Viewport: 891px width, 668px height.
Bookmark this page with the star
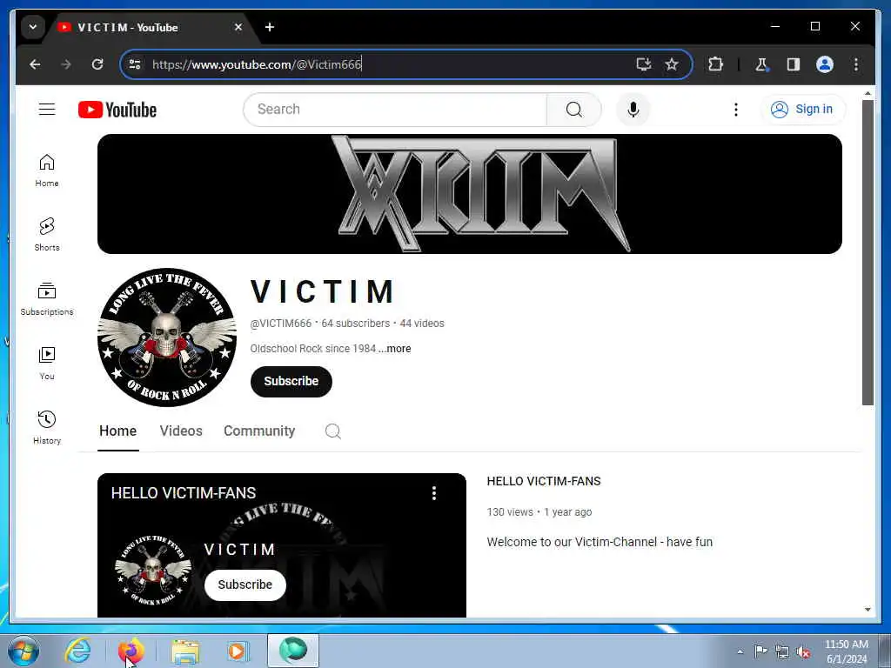[x=672, y=64]
